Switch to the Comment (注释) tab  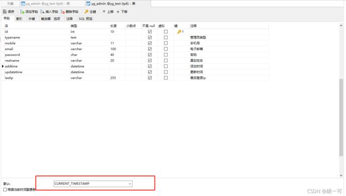tap(70, 19)
